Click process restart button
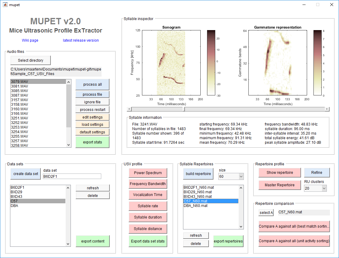 pos(92,110)
